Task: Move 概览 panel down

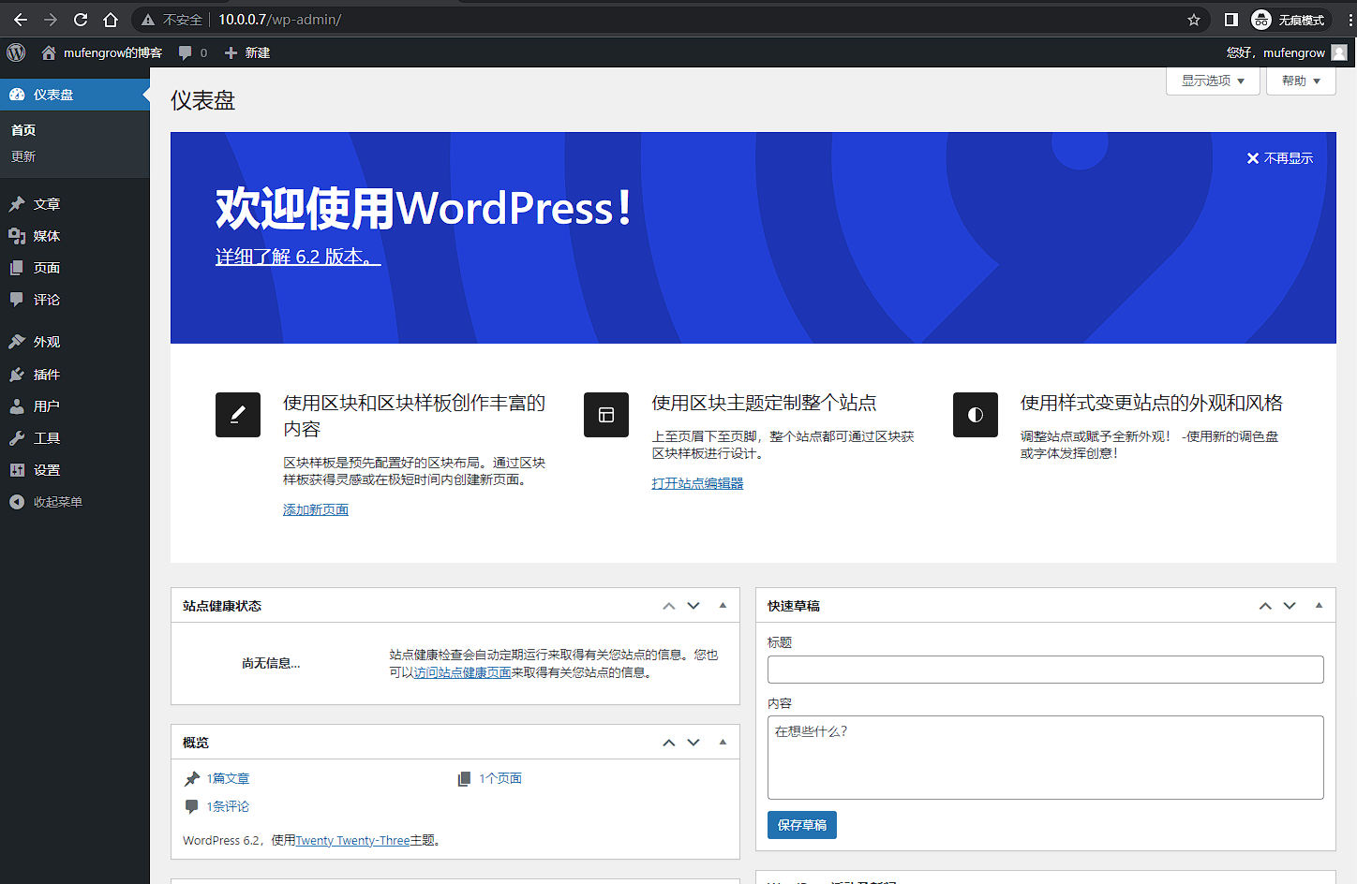Action: click(693, 743)
